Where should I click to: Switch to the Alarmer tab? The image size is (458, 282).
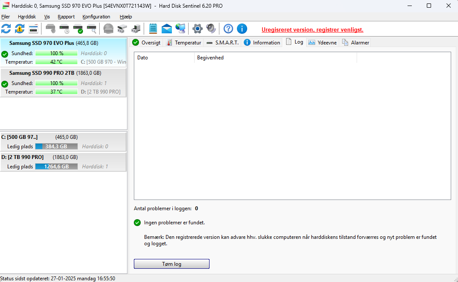coord(355,43)
